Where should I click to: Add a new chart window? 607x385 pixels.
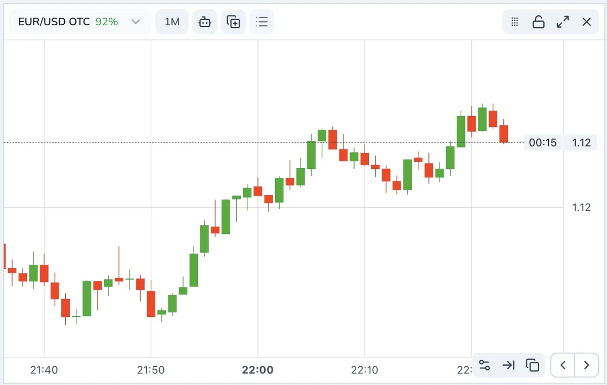coord(233,22)
